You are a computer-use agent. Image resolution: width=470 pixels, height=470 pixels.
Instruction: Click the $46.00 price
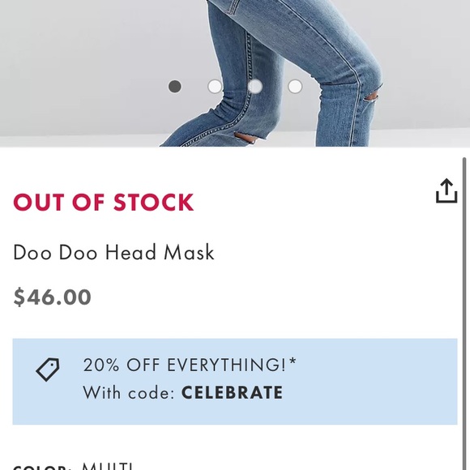pos(52,297)
